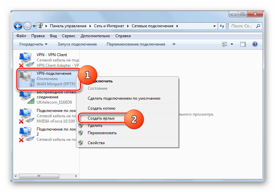Click shield icon beside 'Свойства'

(x=81, y=143)
